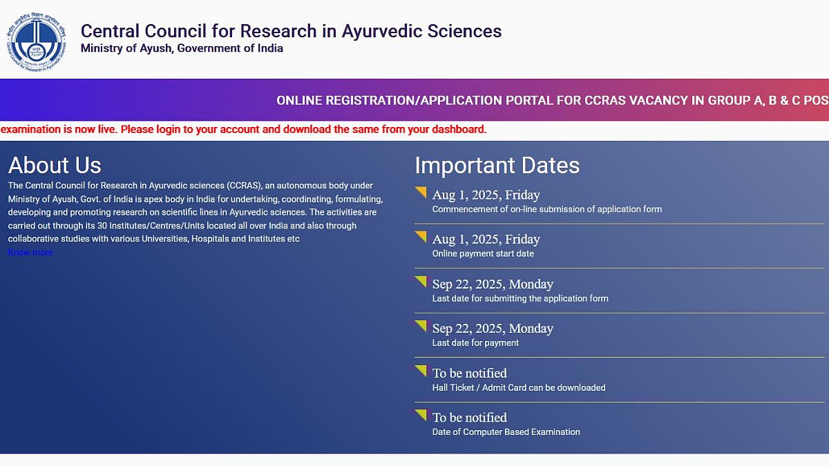Click the red scrolling login notice
Screen dimensions: 829x466
[x=243, y=129]
